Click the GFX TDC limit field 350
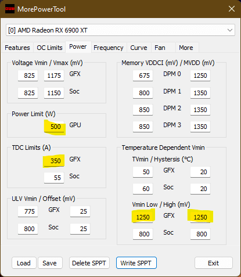The image size is (241, 277). pos(54,161)
